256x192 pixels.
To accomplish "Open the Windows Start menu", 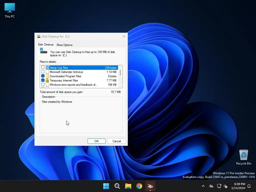I will [106, 186].
